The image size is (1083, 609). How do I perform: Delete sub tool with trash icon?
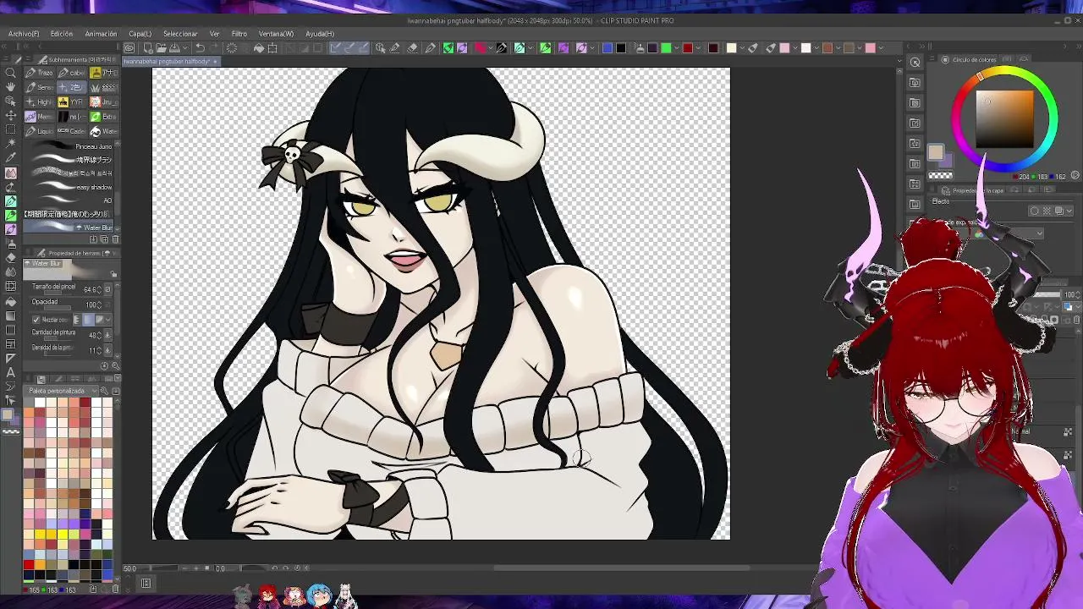115,239
